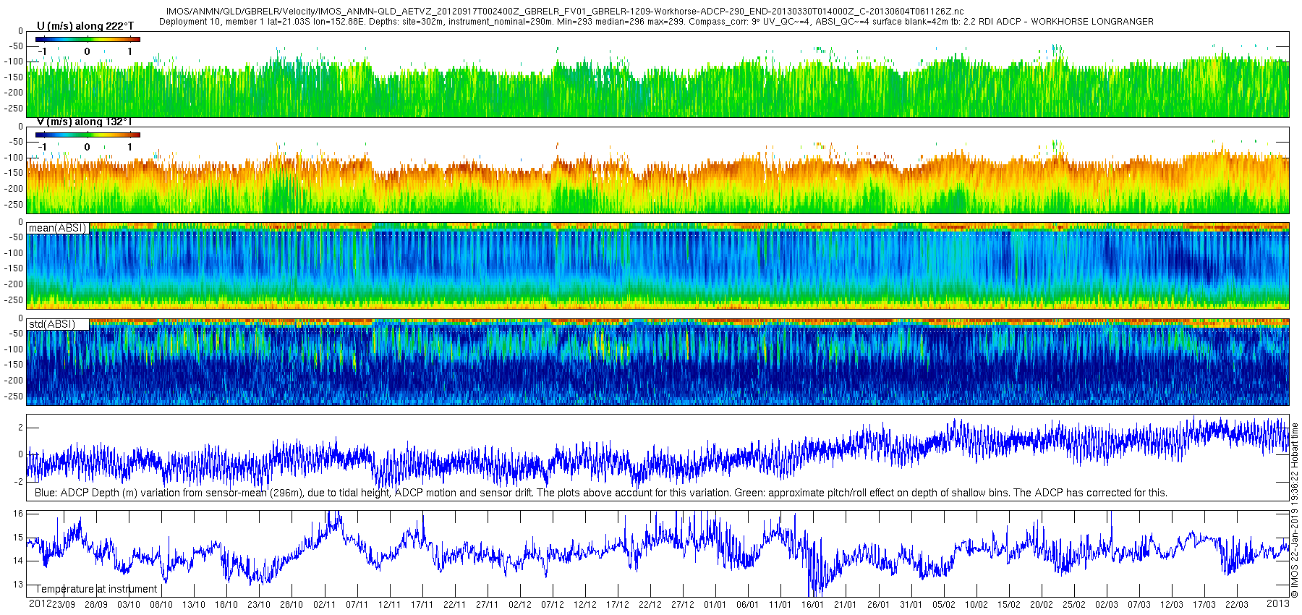Screen dimensions: 1302x615
Task: Select the 'U (m/s) along 222°T' label
Action: (85, 26)
